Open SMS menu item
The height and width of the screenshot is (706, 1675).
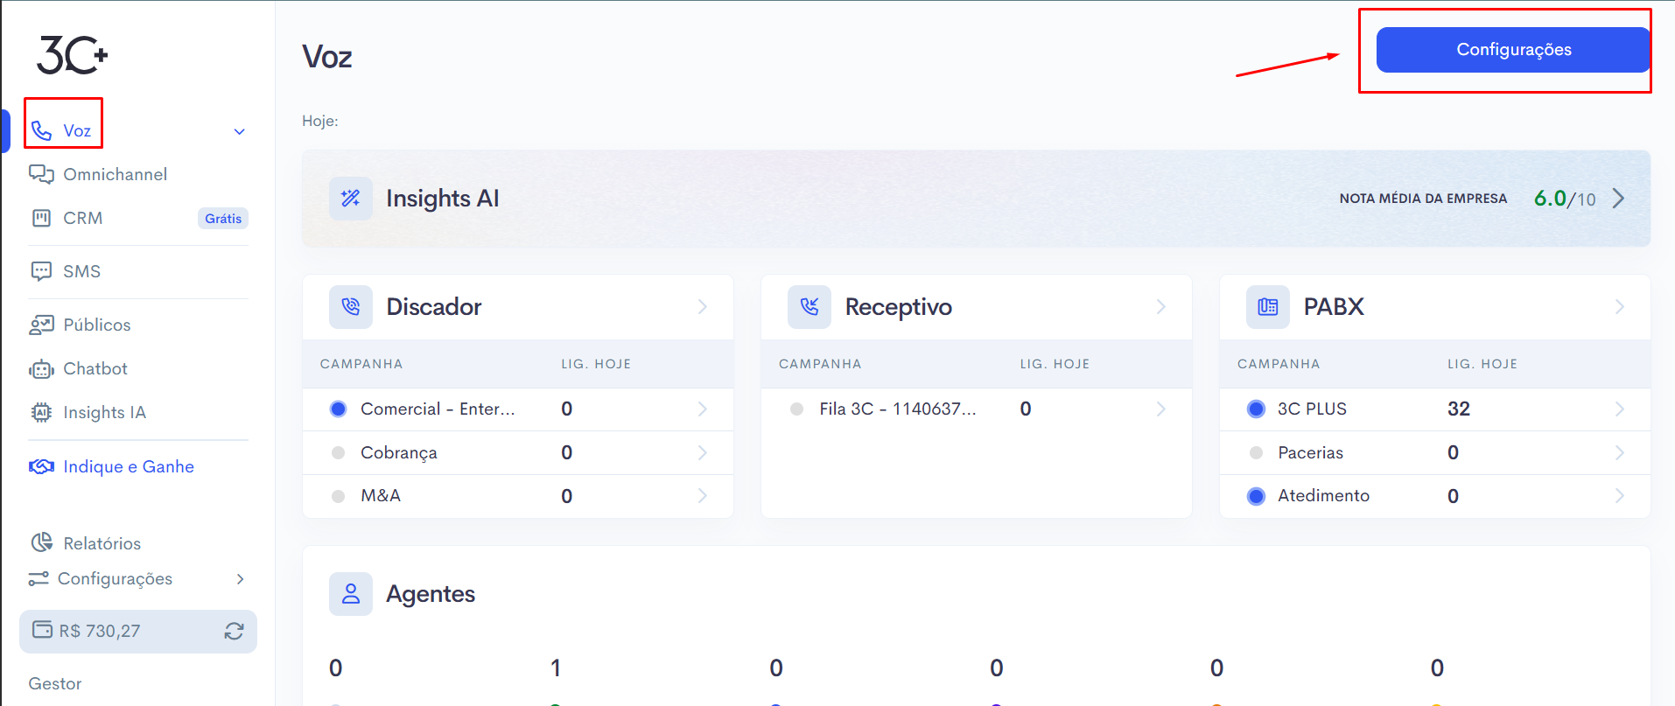click(x=81, y=271)
